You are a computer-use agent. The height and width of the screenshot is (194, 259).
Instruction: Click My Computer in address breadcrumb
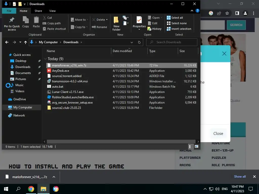click(x=48, y=42)
